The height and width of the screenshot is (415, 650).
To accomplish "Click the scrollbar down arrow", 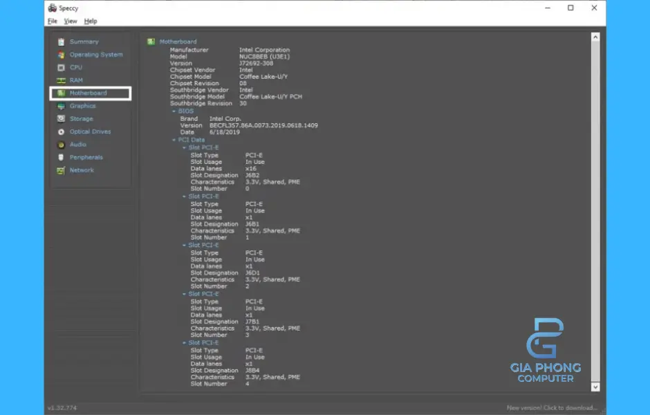I will tap(595, 387).
